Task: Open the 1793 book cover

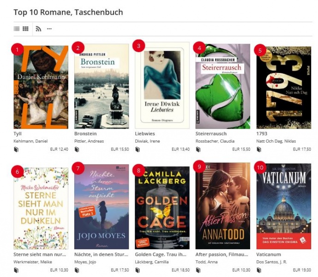Action: pos(283,88)
